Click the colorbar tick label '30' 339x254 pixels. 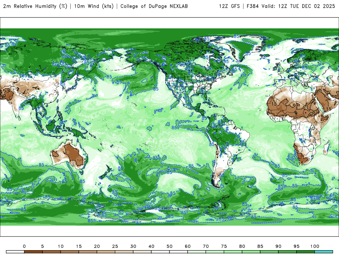pos(133,246)
